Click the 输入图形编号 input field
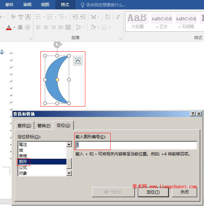 pyautogui.click(x=136, y=145)
